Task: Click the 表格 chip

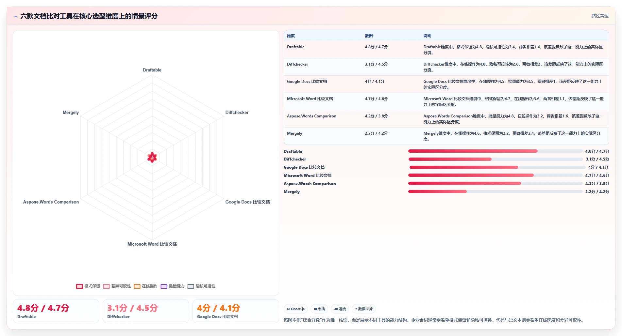Action: (319, 309)
